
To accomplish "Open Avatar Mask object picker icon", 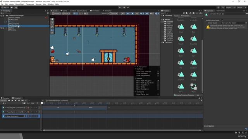I will coord(246,23).
